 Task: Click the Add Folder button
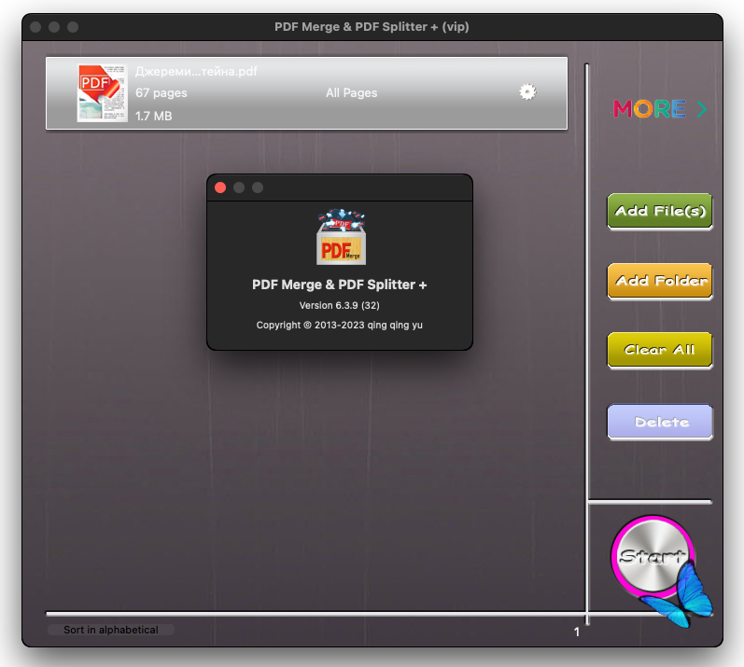pos(660,281)
